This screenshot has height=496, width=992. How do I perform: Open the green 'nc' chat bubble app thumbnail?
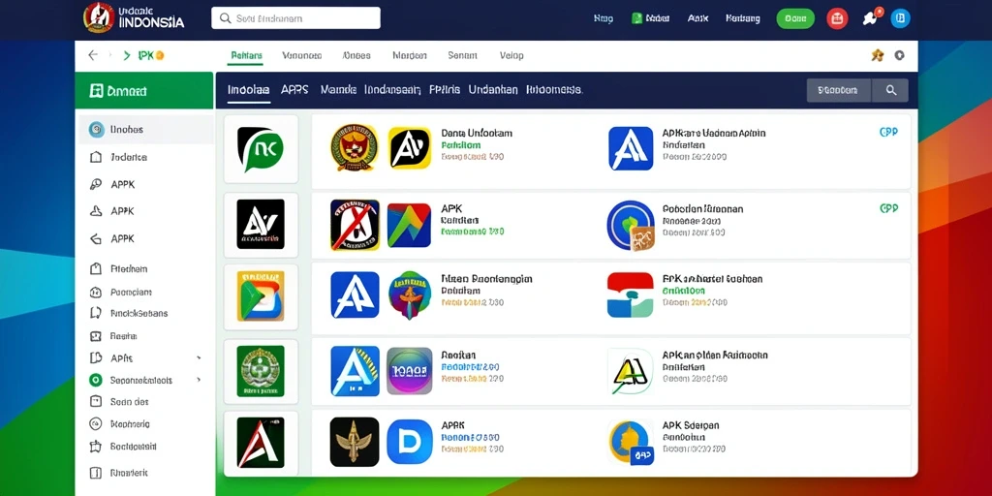[x=261, y=149]
